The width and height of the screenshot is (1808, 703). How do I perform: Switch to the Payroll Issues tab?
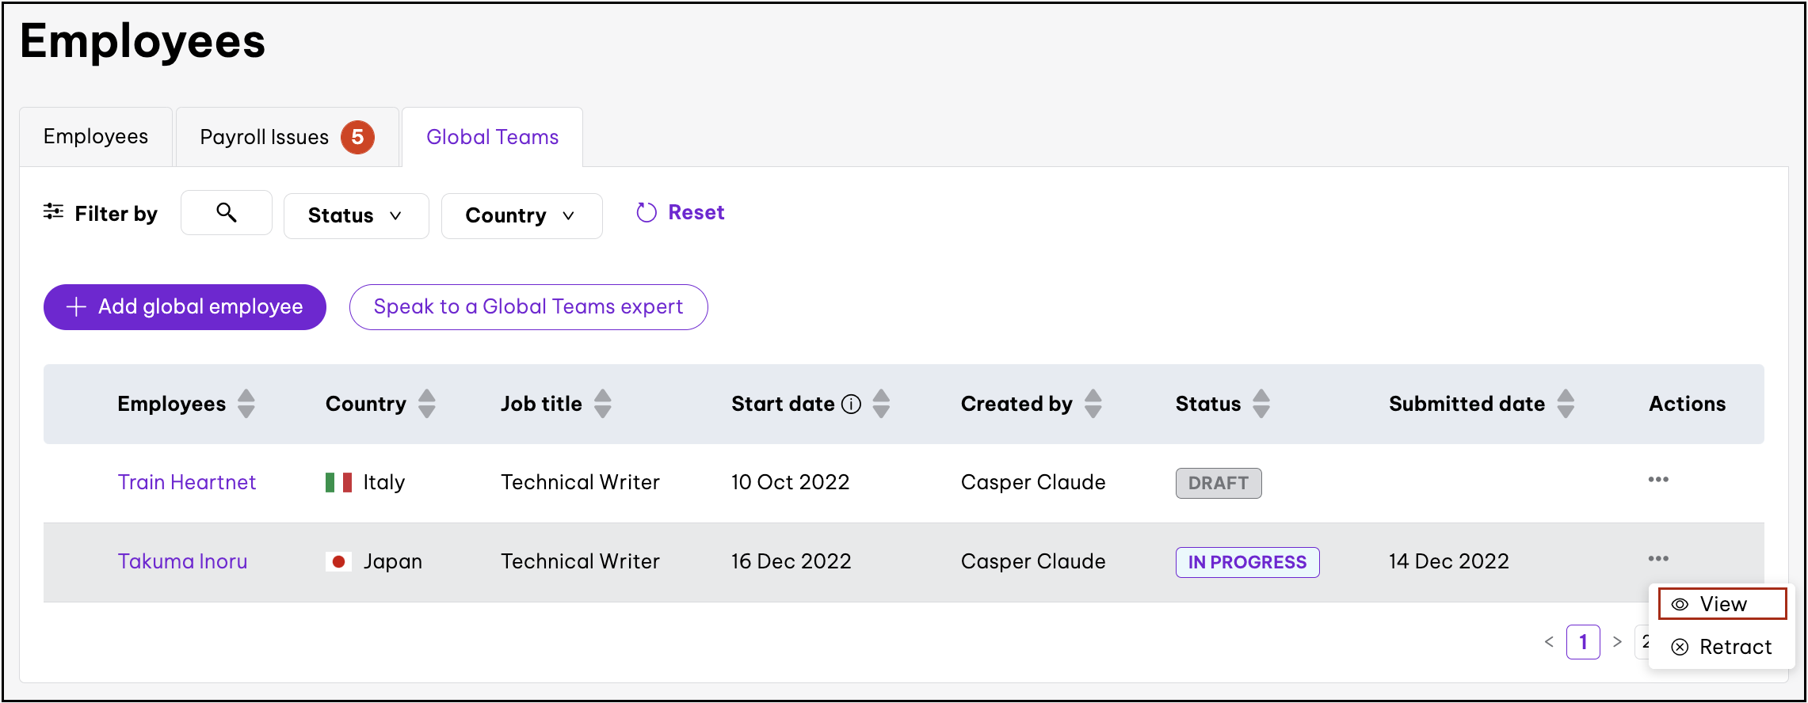pyautogui.click(x=286, y=137)
